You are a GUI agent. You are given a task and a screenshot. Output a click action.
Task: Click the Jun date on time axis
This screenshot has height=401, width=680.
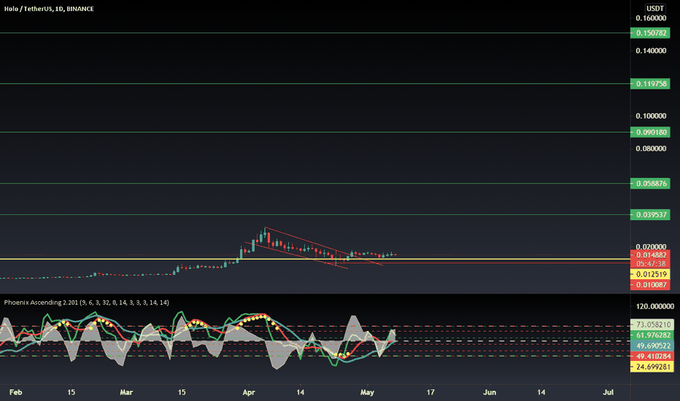click(x=490, y=392)
